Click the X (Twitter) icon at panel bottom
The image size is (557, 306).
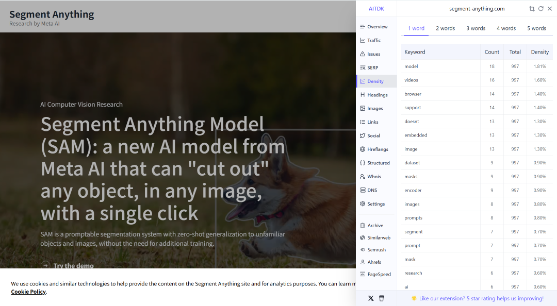point(371,298)
